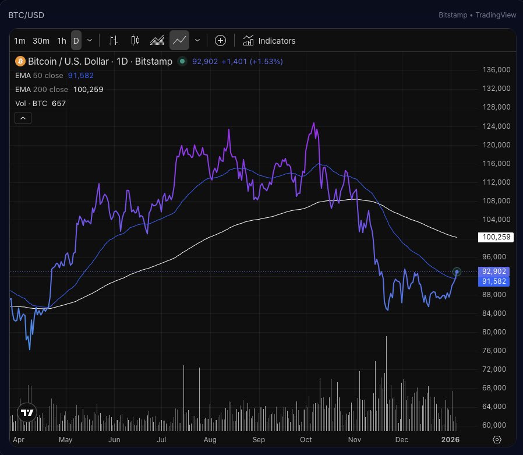
Task: Click the TradingView logo on chart
Action: (x=27, y=412)
